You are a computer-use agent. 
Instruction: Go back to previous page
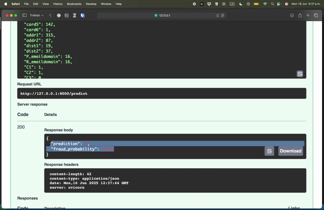(50, 15)
